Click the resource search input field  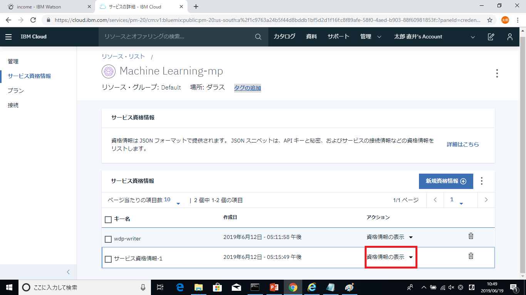pos(175,37)
